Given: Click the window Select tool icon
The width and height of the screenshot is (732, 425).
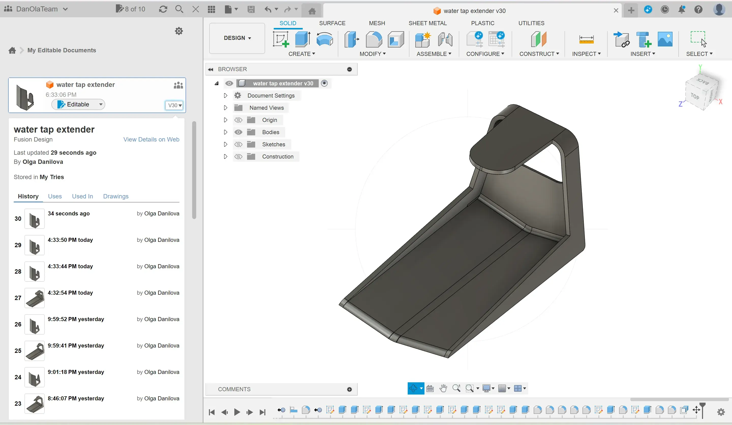Looking at the screenshot, I should click(x=698, y=39).
